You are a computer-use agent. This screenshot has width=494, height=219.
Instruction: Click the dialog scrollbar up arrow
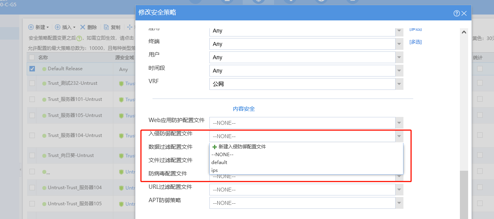(x=464, y=32)
